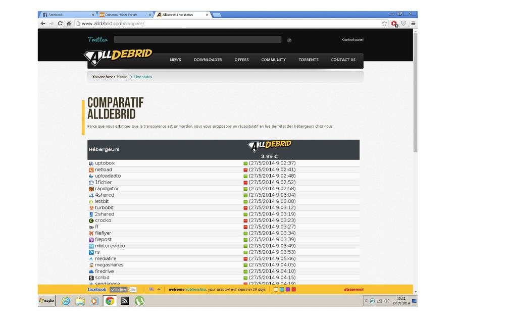The image size is (505, 331).
Task: Click the Twitter label in header
Action: (97, 39)
